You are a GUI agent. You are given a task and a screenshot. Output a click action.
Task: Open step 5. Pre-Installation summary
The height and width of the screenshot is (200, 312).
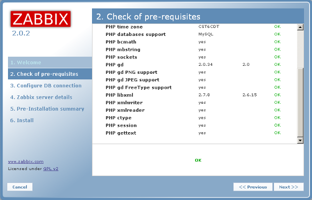(47, 109)
